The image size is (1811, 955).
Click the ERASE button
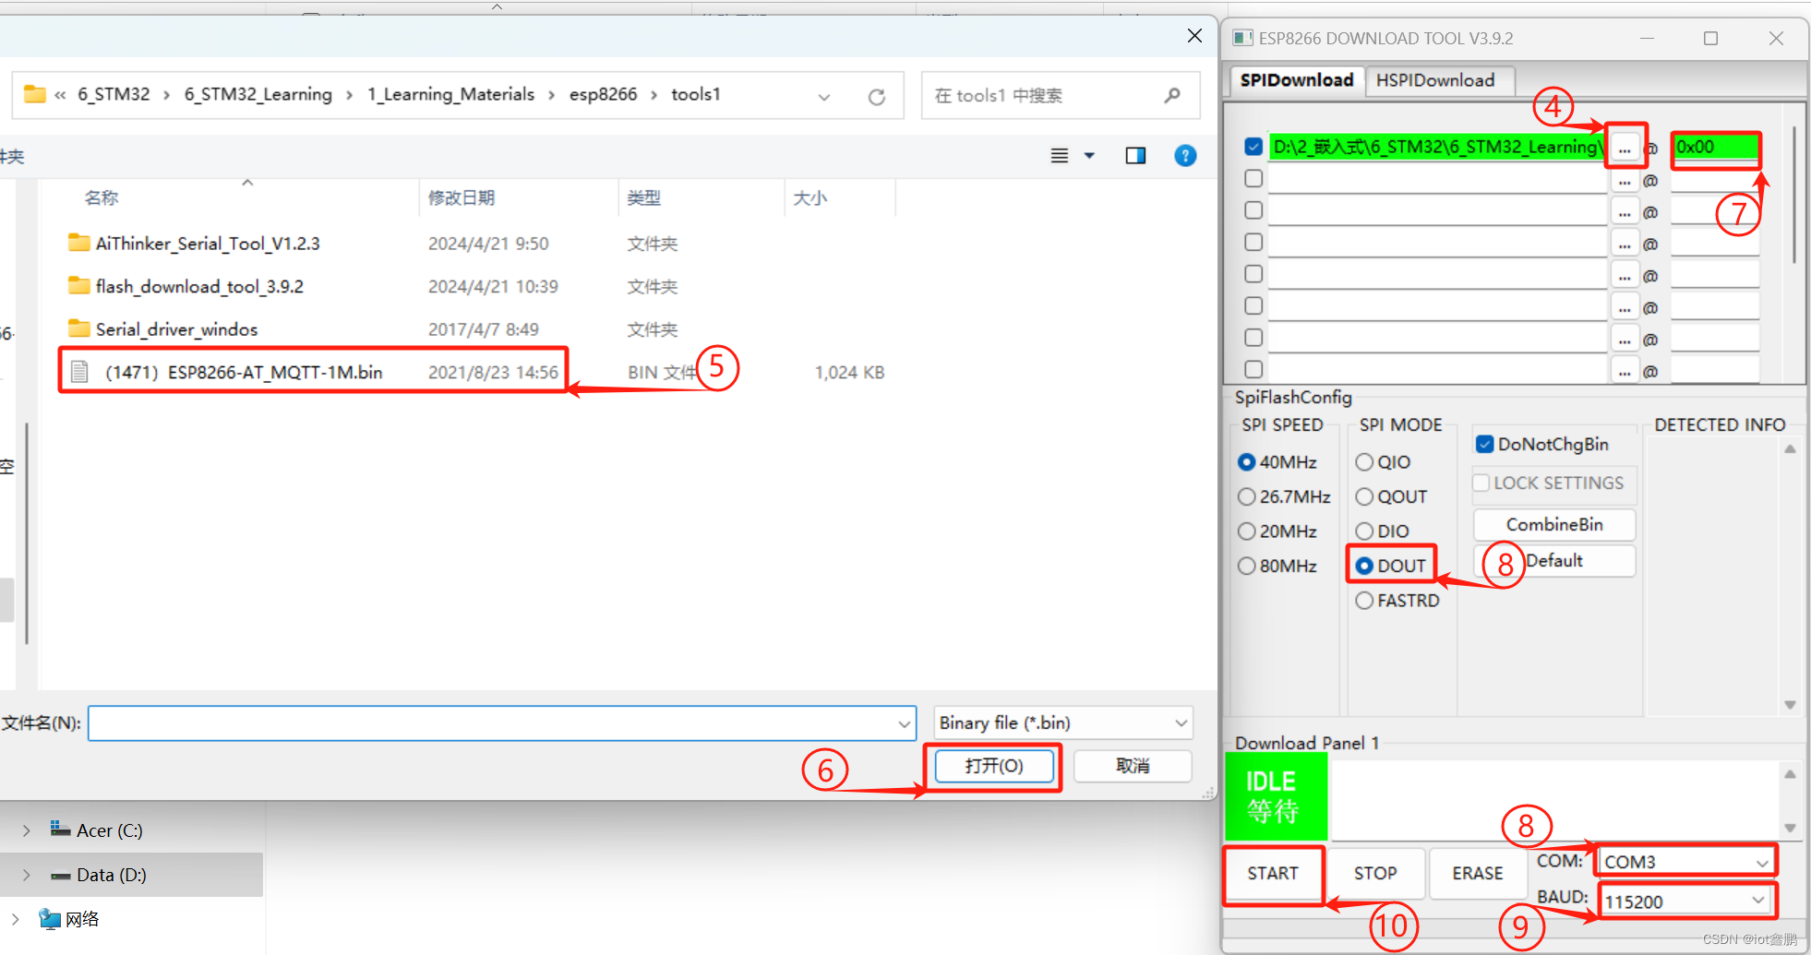(1478, 873)
